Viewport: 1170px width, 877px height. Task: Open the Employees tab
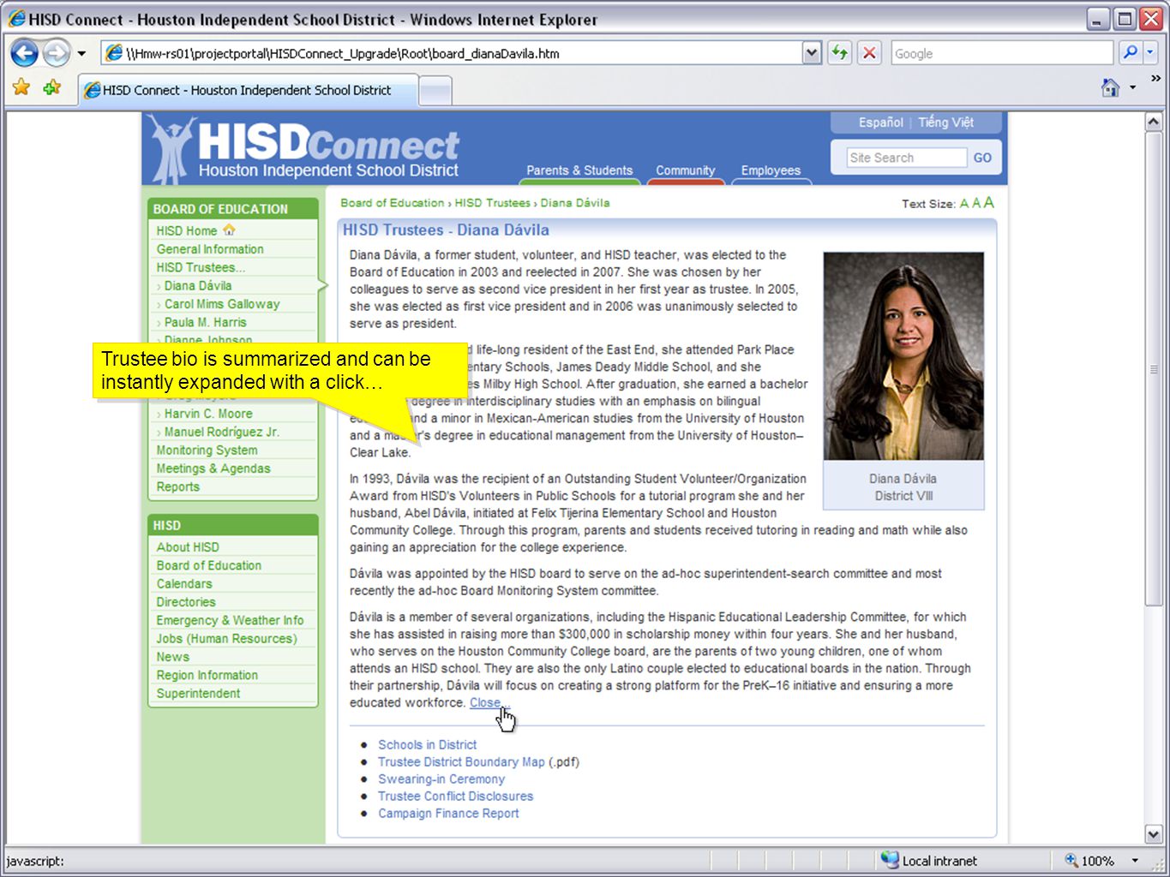click(x=771, y=170)
